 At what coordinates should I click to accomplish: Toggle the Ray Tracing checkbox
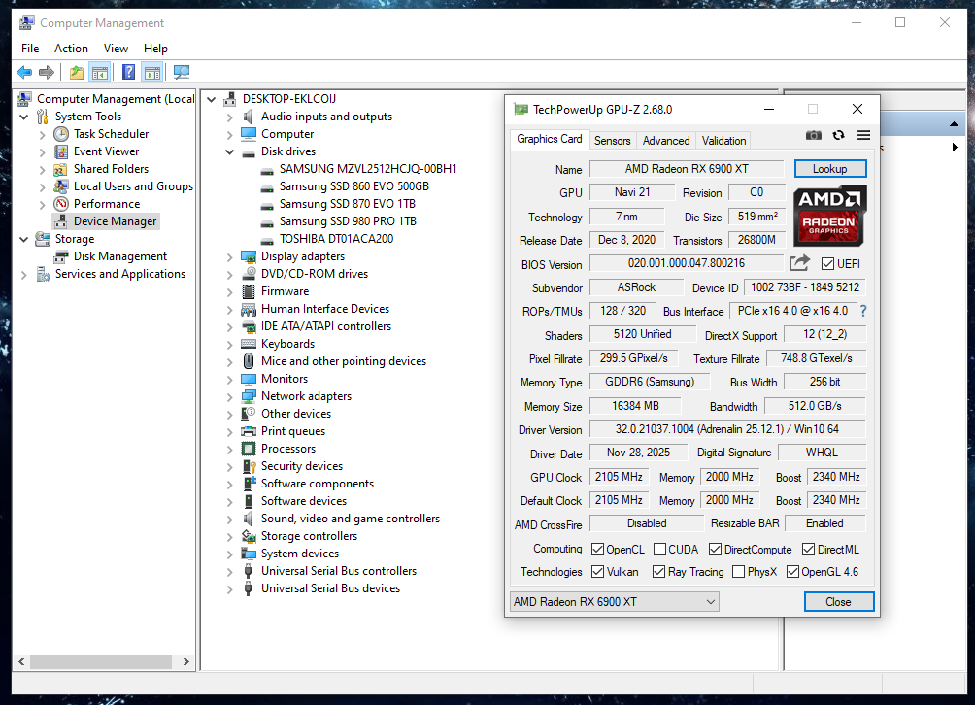[659, 572]
